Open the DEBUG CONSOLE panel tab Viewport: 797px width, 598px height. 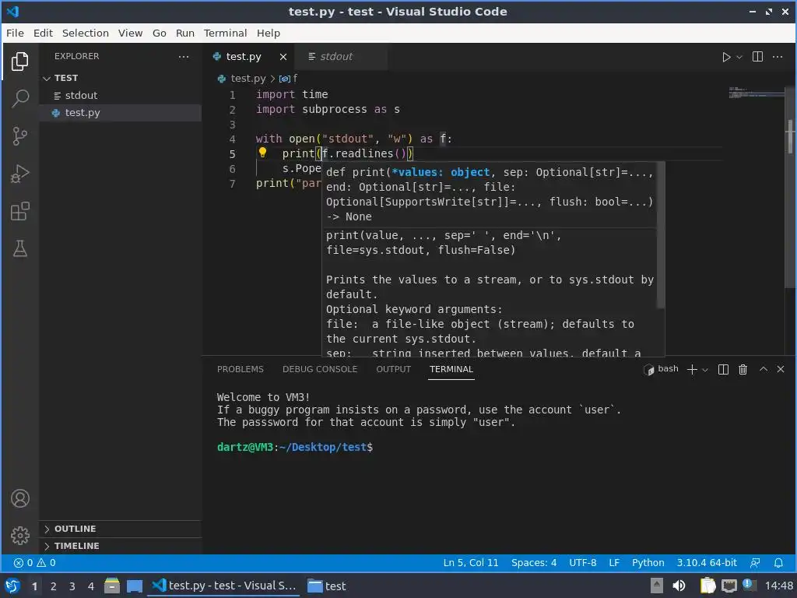point(320,369)
